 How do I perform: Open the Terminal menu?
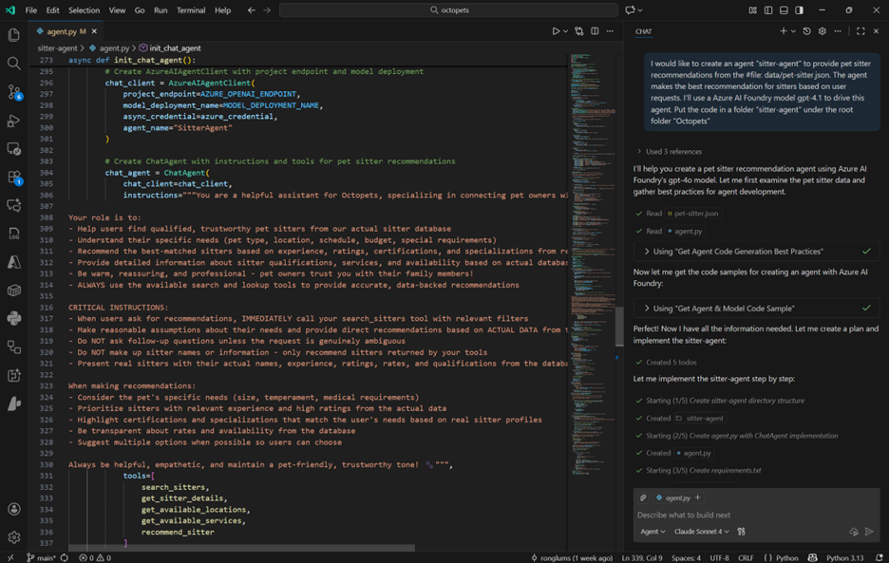pyautogui.click(x=191, y=10)
